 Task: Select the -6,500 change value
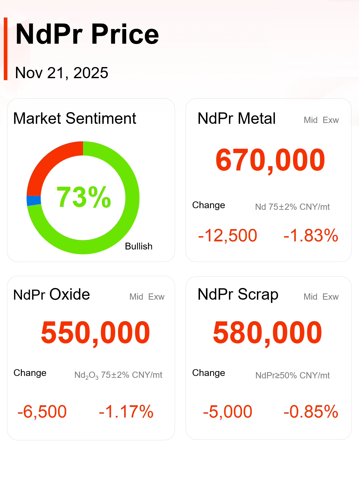pos(42,411)
